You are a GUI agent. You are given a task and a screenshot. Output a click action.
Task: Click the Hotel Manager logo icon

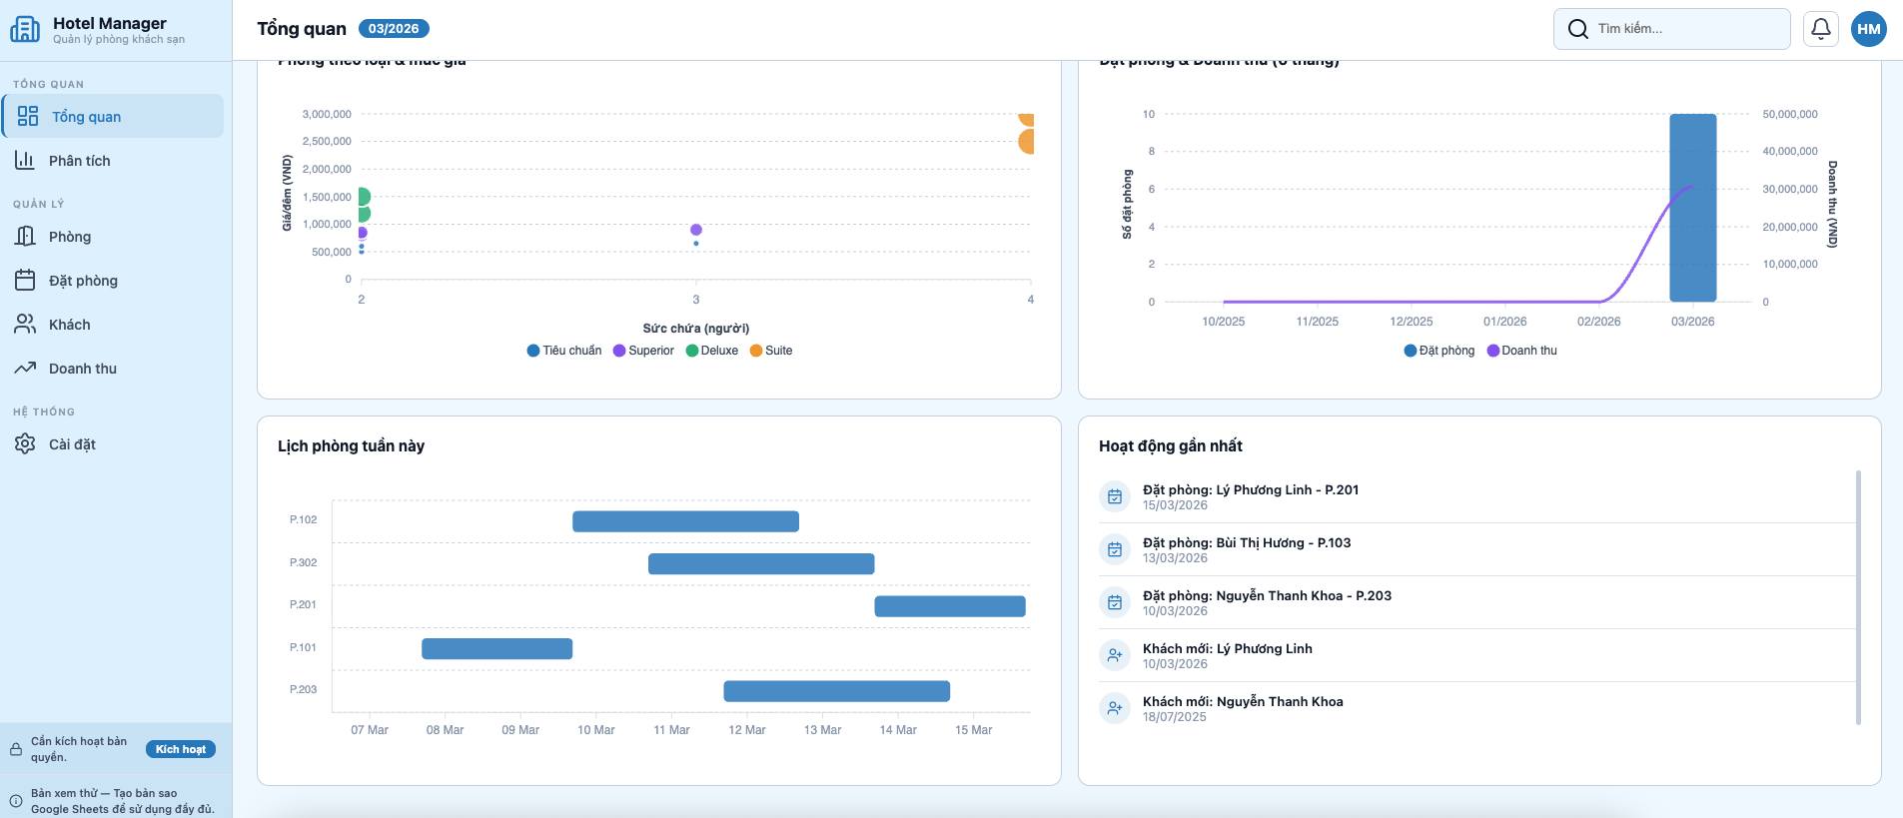[x=25, y=30]
